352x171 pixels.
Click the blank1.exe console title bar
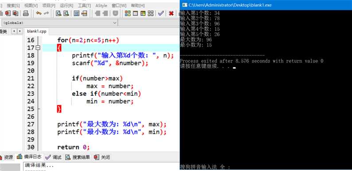266,5
